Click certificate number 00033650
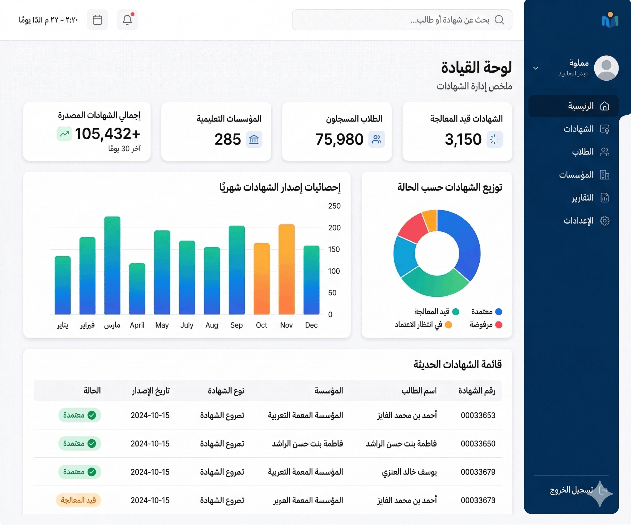The width and height of the screenshot is (631, 525). click(x=478, y=444)
